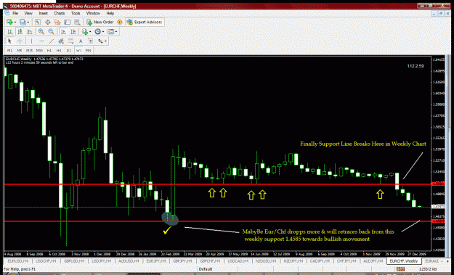Open the Arrows objects icon
Image resolution: width=454 pixels, height=275 pixels.
100,41
